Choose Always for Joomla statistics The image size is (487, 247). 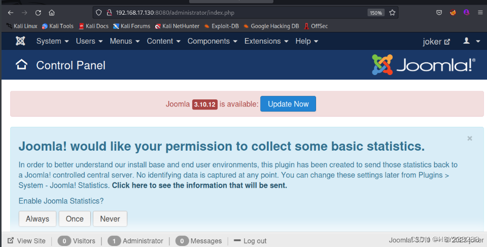(37, 219)
